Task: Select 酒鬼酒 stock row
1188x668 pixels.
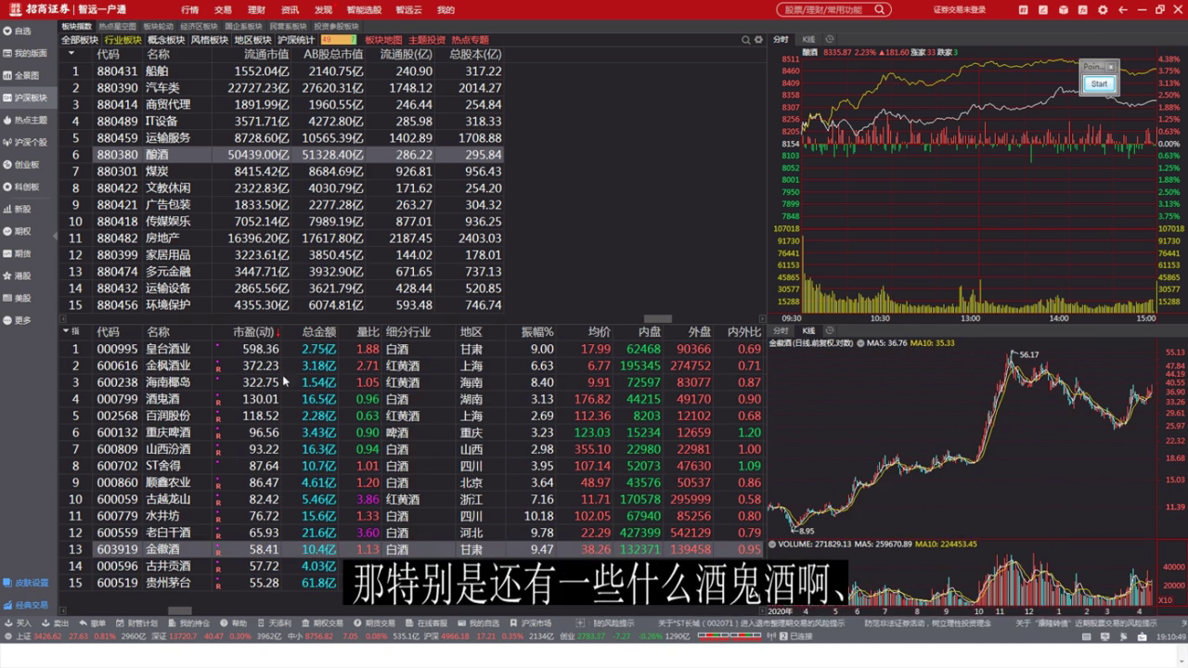Action: pos(412,399)
